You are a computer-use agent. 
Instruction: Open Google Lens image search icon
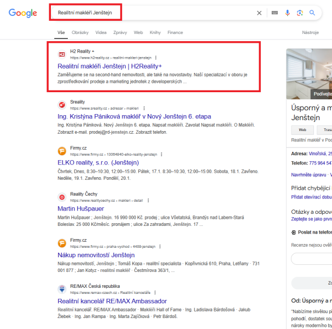300,13
